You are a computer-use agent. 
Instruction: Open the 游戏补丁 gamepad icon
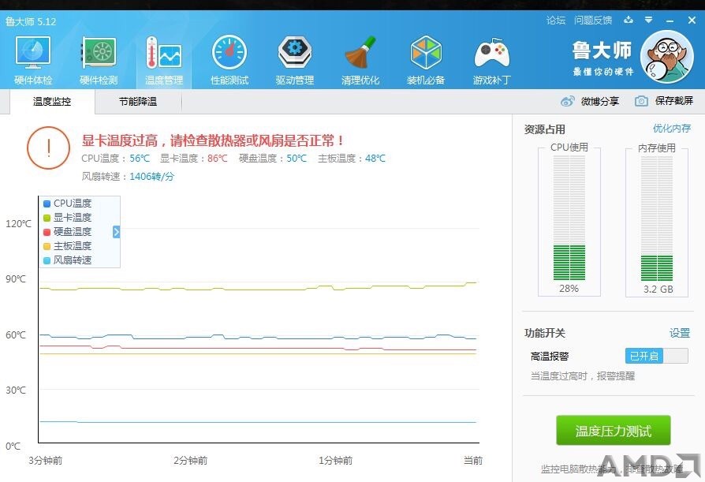(x=492, y=53)
